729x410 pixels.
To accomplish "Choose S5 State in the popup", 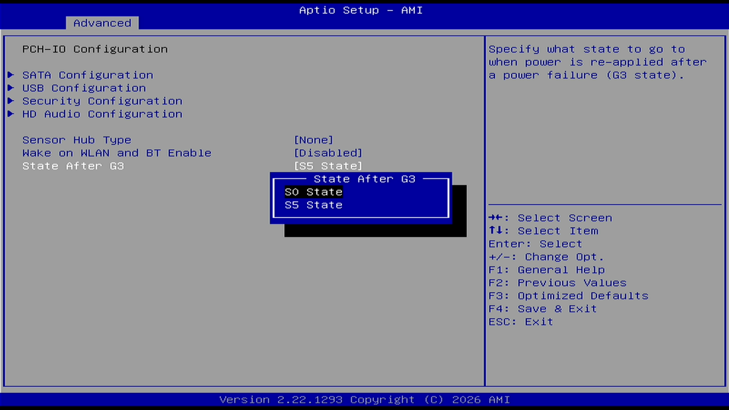I will (x=314, y=205).
